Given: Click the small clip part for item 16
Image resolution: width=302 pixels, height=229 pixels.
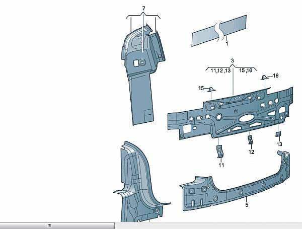Looking at the screenshot, I should pyautogui.click(x=263, y=78).
